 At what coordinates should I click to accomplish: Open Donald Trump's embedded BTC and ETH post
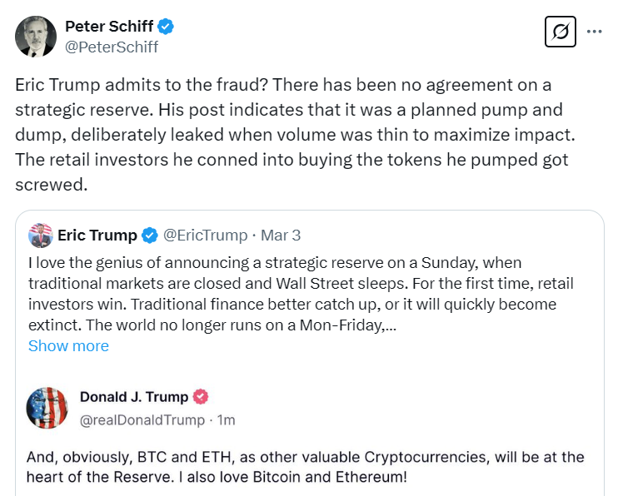[x=306, y=468]
